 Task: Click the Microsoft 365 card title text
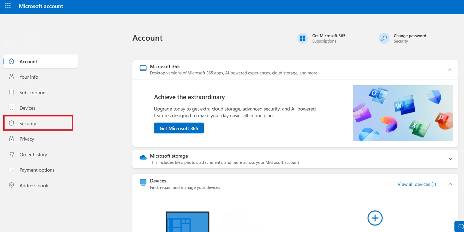165,67
